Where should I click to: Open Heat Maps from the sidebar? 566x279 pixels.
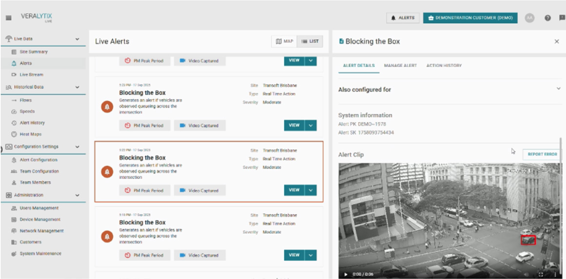30,134
